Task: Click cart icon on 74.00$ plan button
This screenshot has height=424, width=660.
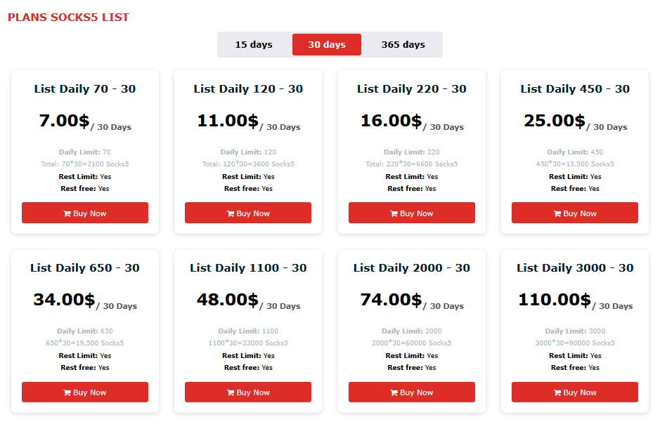Action: coord(394,392)
